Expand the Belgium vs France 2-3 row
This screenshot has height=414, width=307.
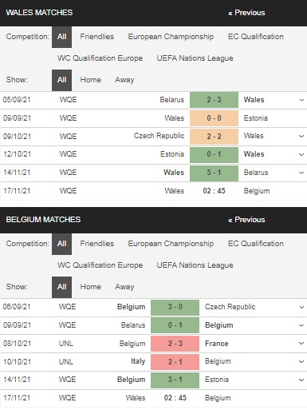click(x=301, y=344)
